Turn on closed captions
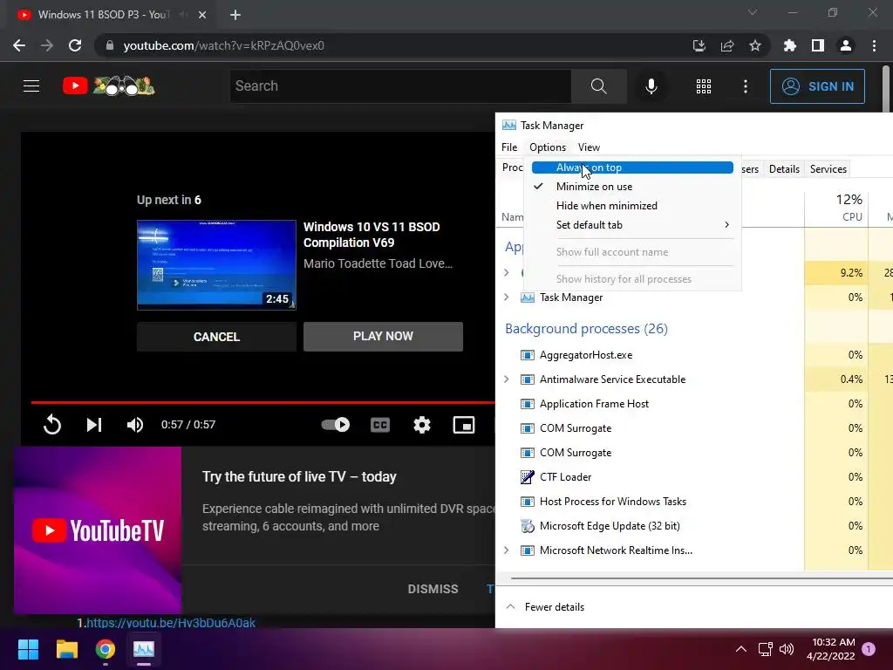 pos(380,425)
